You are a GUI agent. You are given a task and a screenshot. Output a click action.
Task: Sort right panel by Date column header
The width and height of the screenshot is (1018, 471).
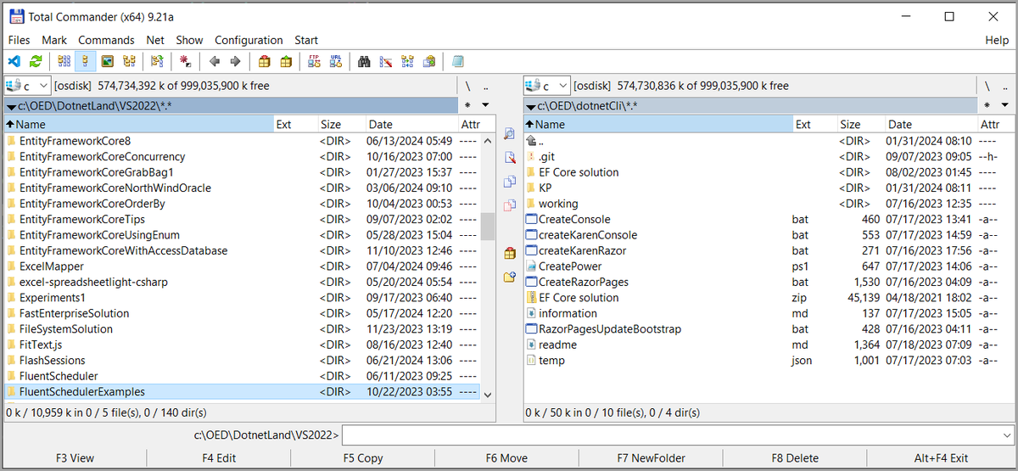pyautogui.click(x=931, y=124)
